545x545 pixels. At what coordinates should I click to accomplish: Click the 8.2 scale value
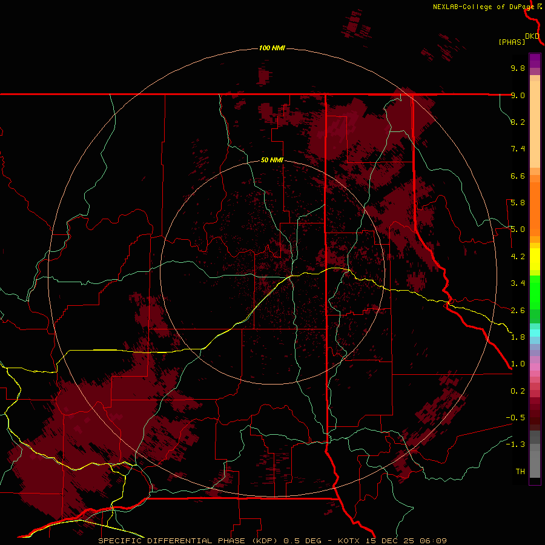click(x=518, y=122)
